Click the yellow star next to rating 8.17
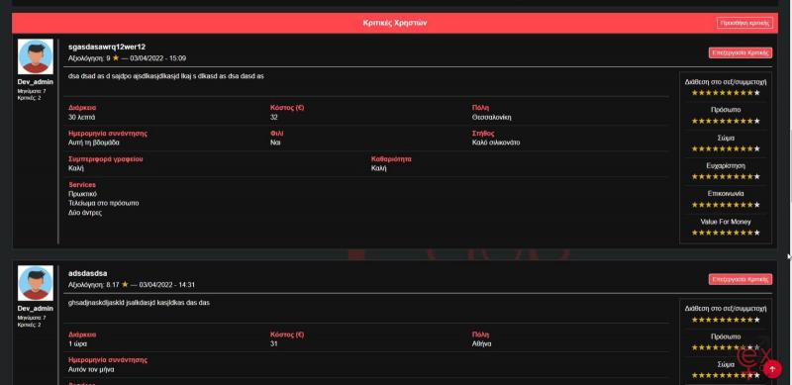Screen dimensions: 792x385 [x=125, y=284]
